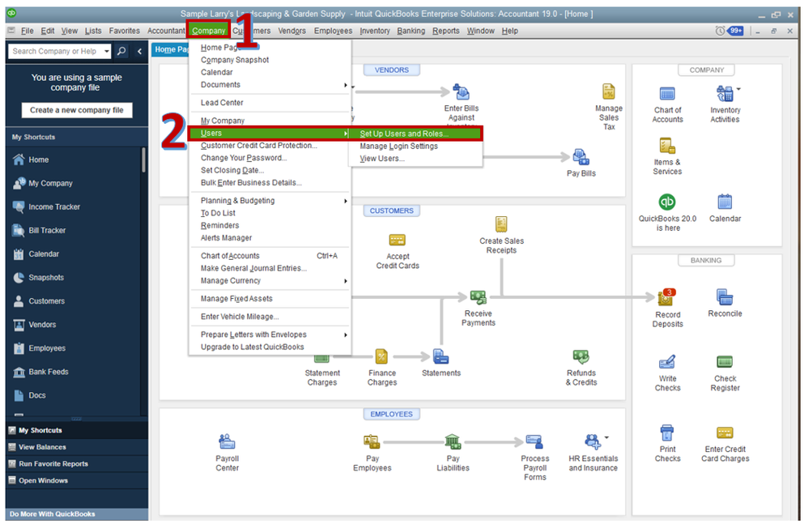
Task: Click the sidebar shortcuts scrollbar
Action: pos(143,160)
